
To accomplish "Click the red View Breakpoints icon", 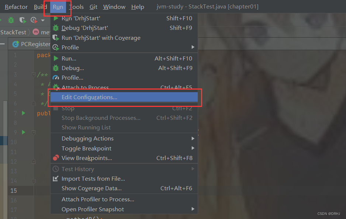I will click(x=56, y=158).
